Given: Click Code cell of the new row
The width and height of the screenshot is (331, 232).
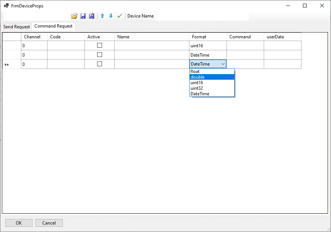Looking at the screenshot, I should (x=66, y=64).
